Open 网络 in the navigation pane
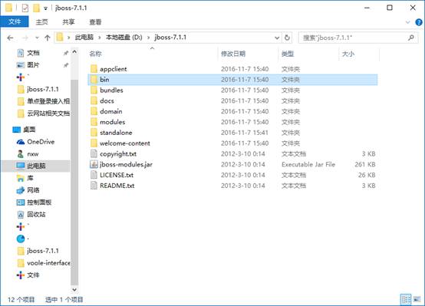The width and height of the screenshot is (425, 306). (x=33, y=190)
